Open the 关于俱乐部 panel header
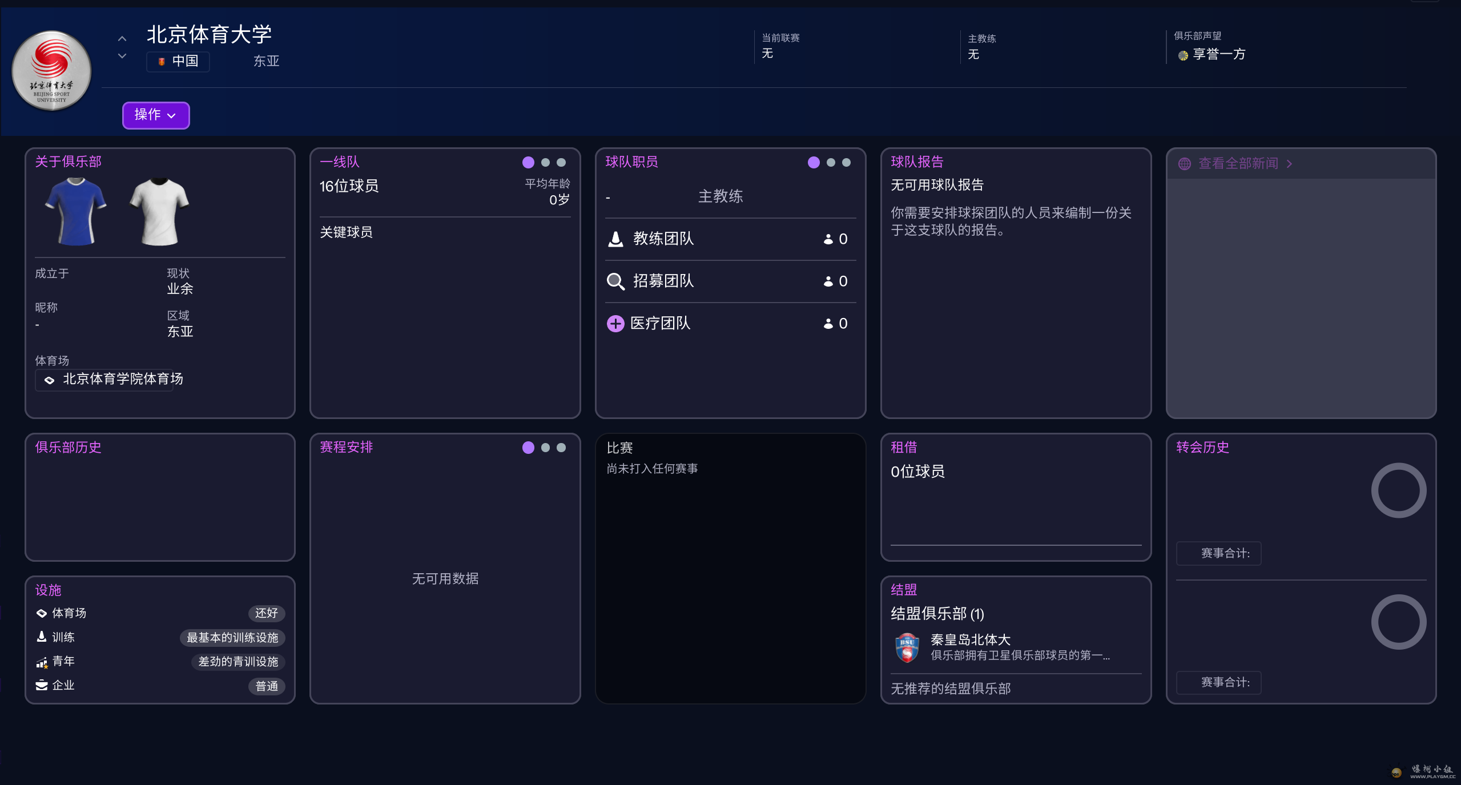 click(x=69, y=162)
